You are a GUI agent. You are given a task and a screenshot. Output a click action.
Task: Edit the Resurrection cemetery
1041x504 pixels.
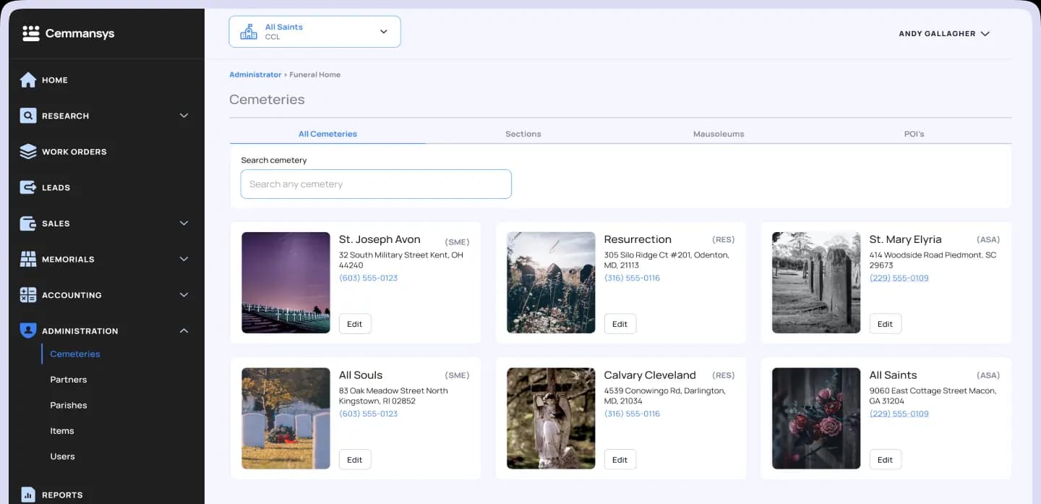point(620,324)
